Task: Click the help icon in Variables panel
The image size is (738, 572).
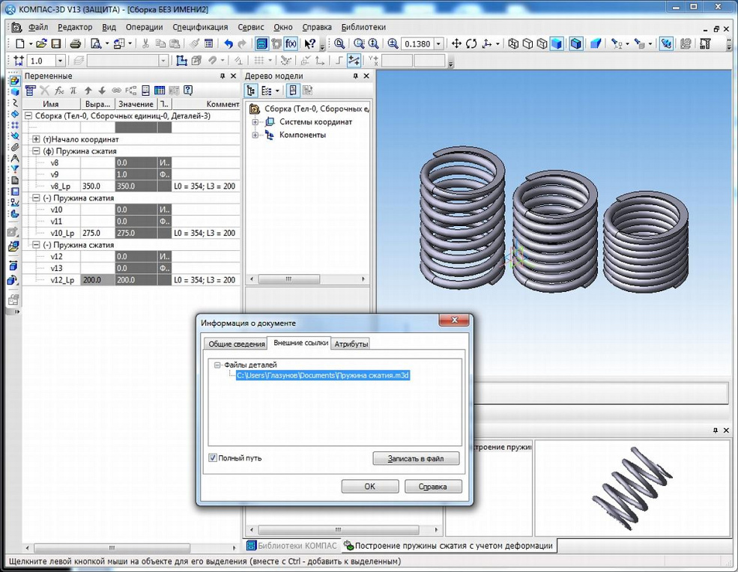Action: [188, 91]
